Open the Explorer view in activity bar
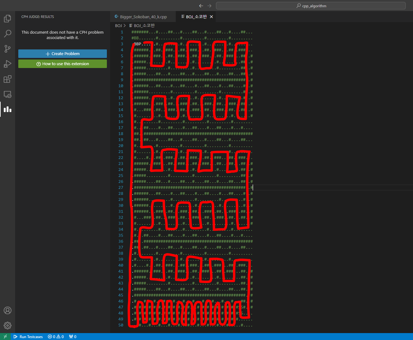 tap(8, 19)
